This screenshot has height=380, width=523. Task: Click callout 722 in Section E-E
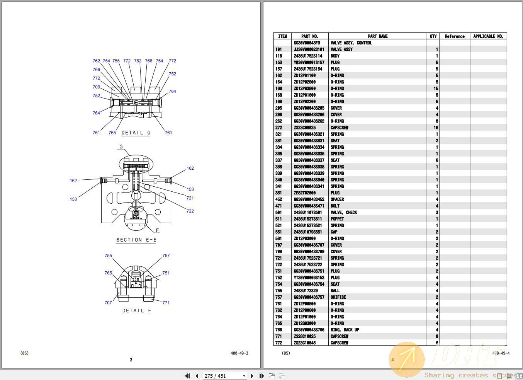coord(190,211)
